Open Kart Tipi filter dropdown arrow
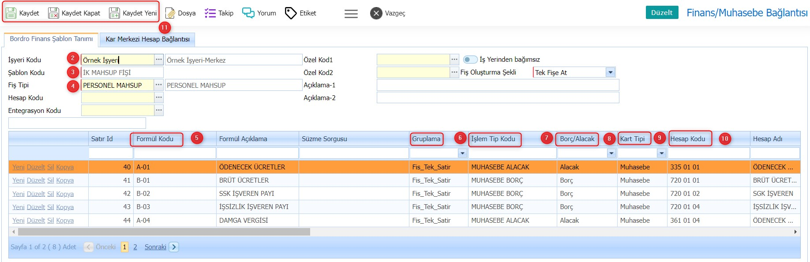The height and width of the screenshot is (262, 810). pyautogui.click(x=661, y=153)
